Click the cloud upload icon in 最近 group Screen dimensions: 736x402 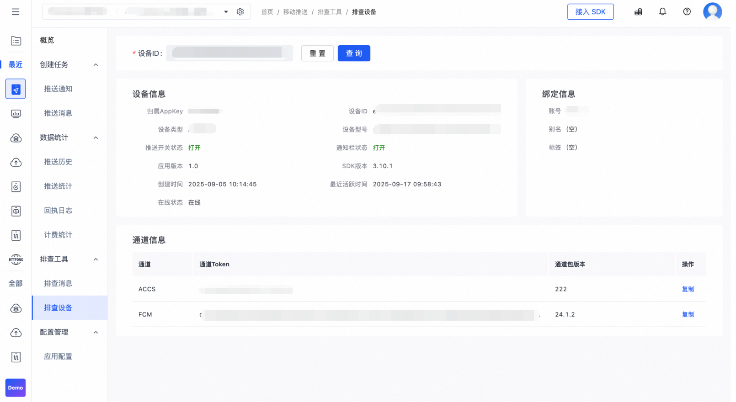[16, 162]
